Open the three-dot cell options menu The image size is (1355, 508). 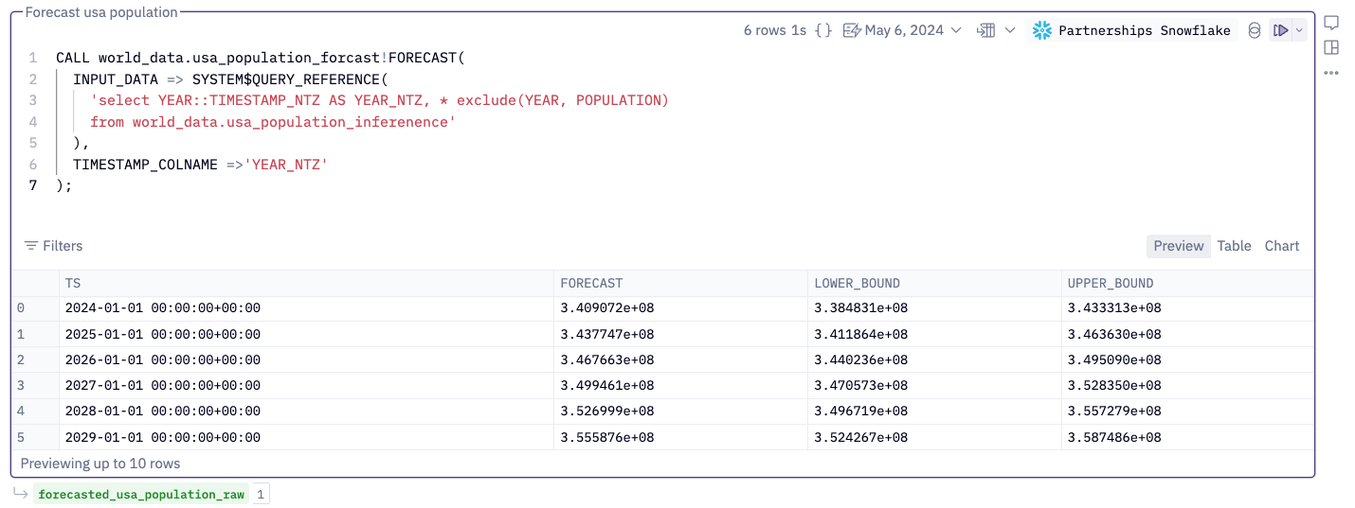1331,73
